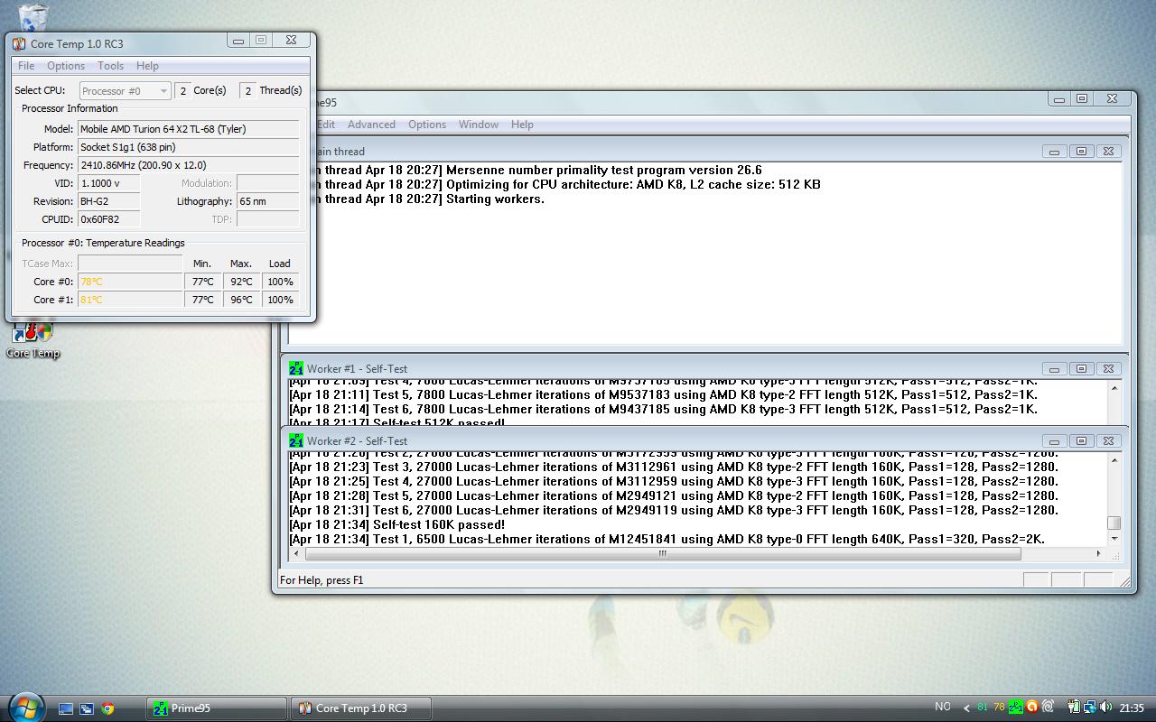Click Core #0 current temperature 78°C

(x=130, y=282)
